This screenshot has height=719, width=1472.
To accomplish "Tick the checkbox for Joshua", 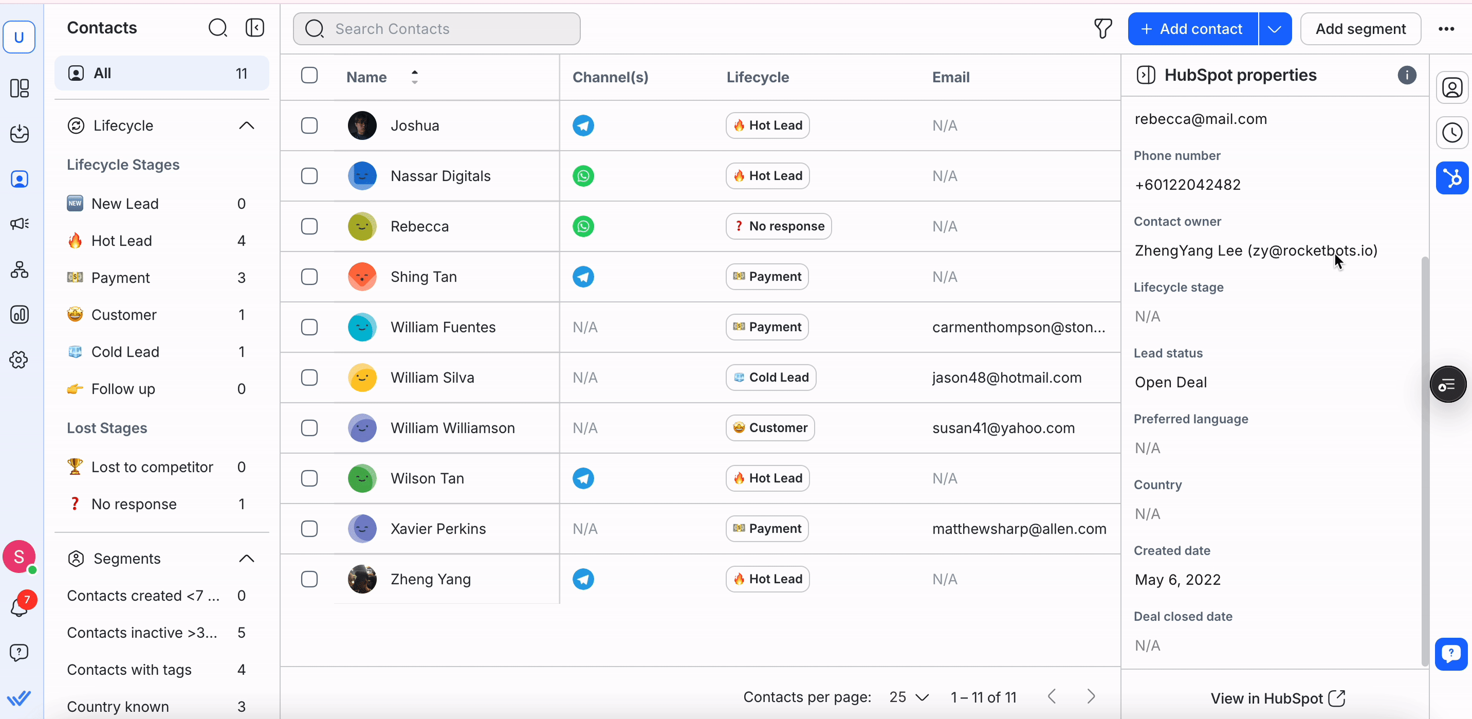I will (x=309, y=125).
